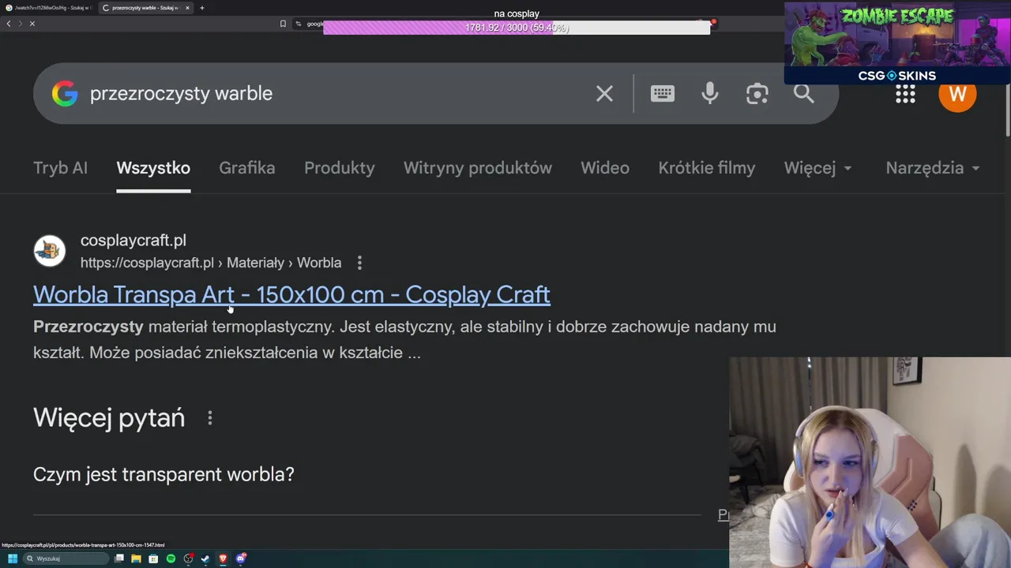Open Spotify from the taskbar
Screen dimensions: 1011x568
click(171, 559)
